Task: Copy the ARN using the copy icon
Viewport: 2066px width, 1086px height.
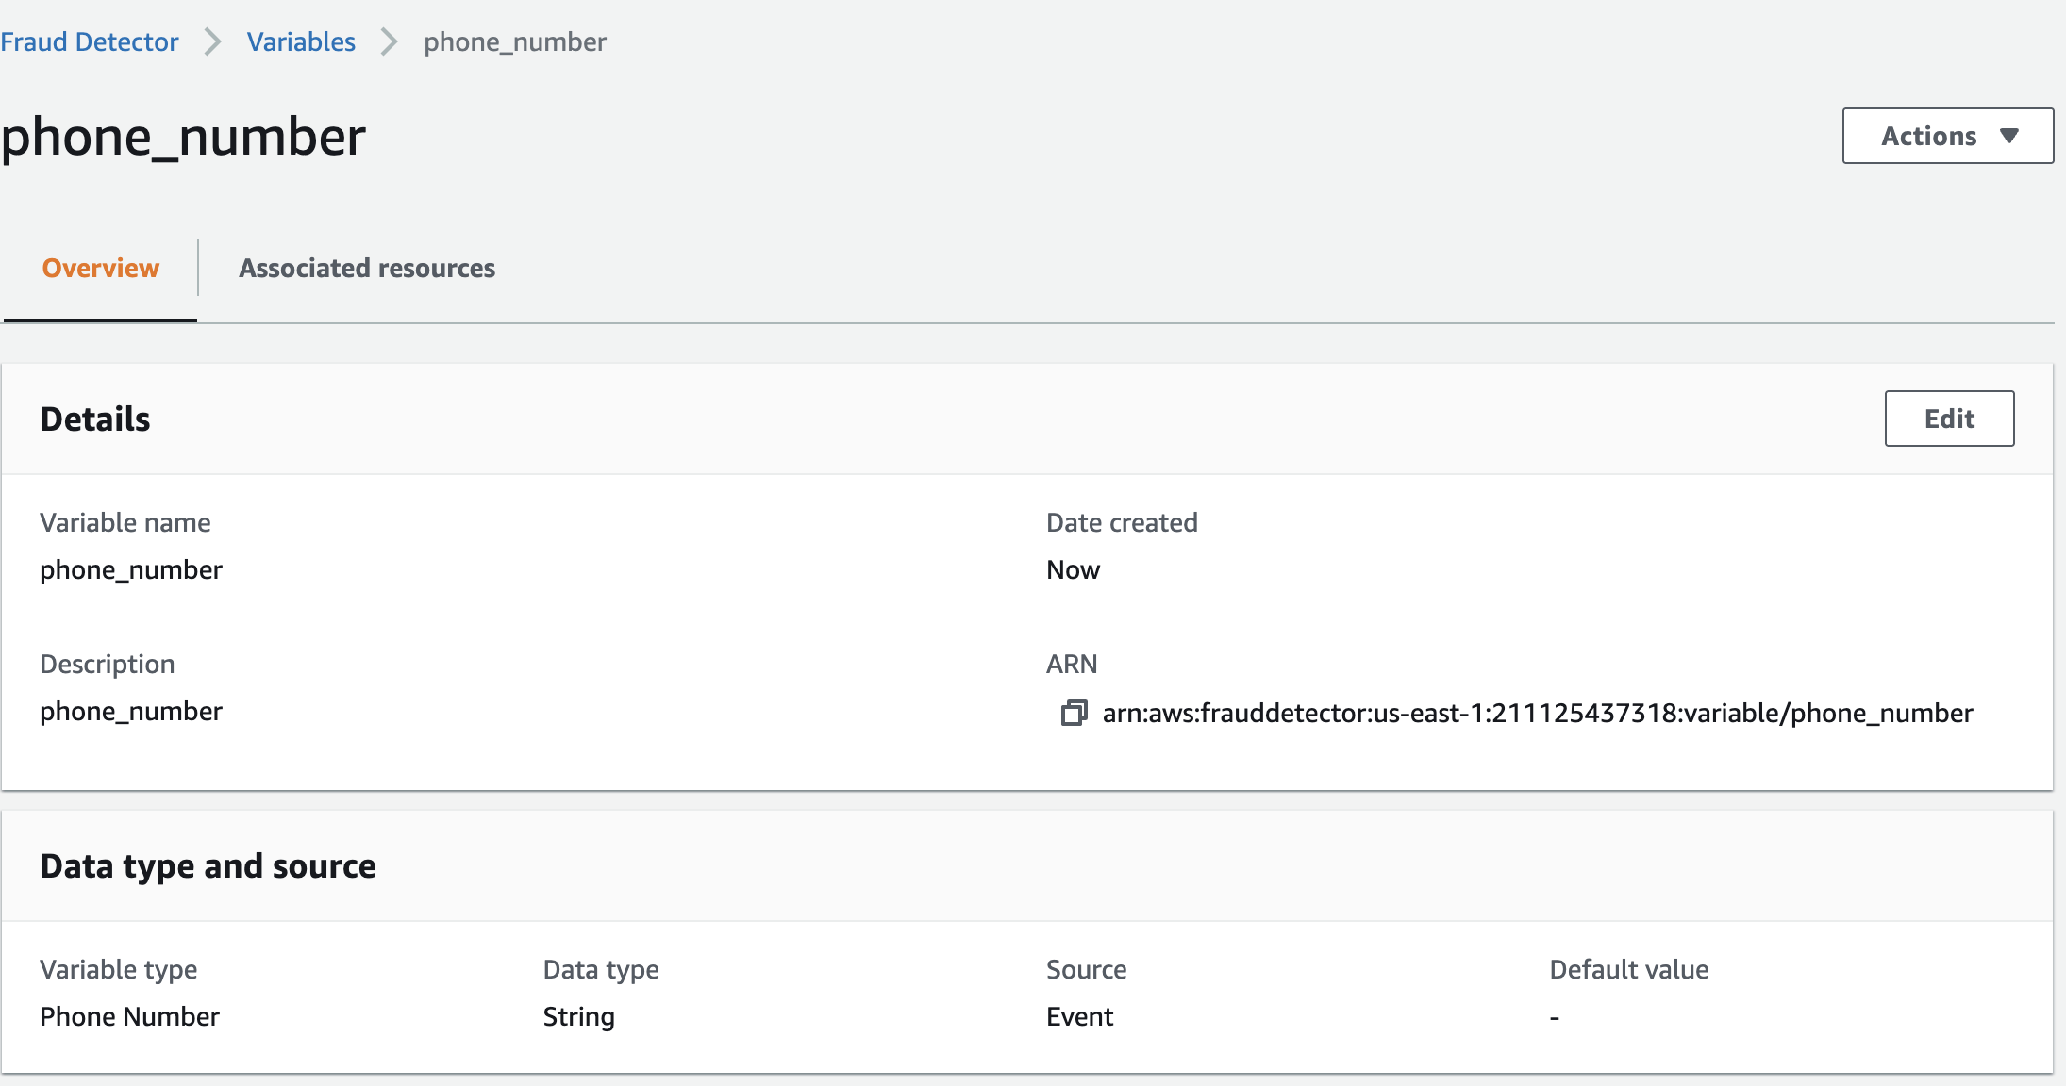Action: (1074, 713)
